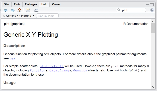
Task: Print the help topic
Action: click(28, 10)
